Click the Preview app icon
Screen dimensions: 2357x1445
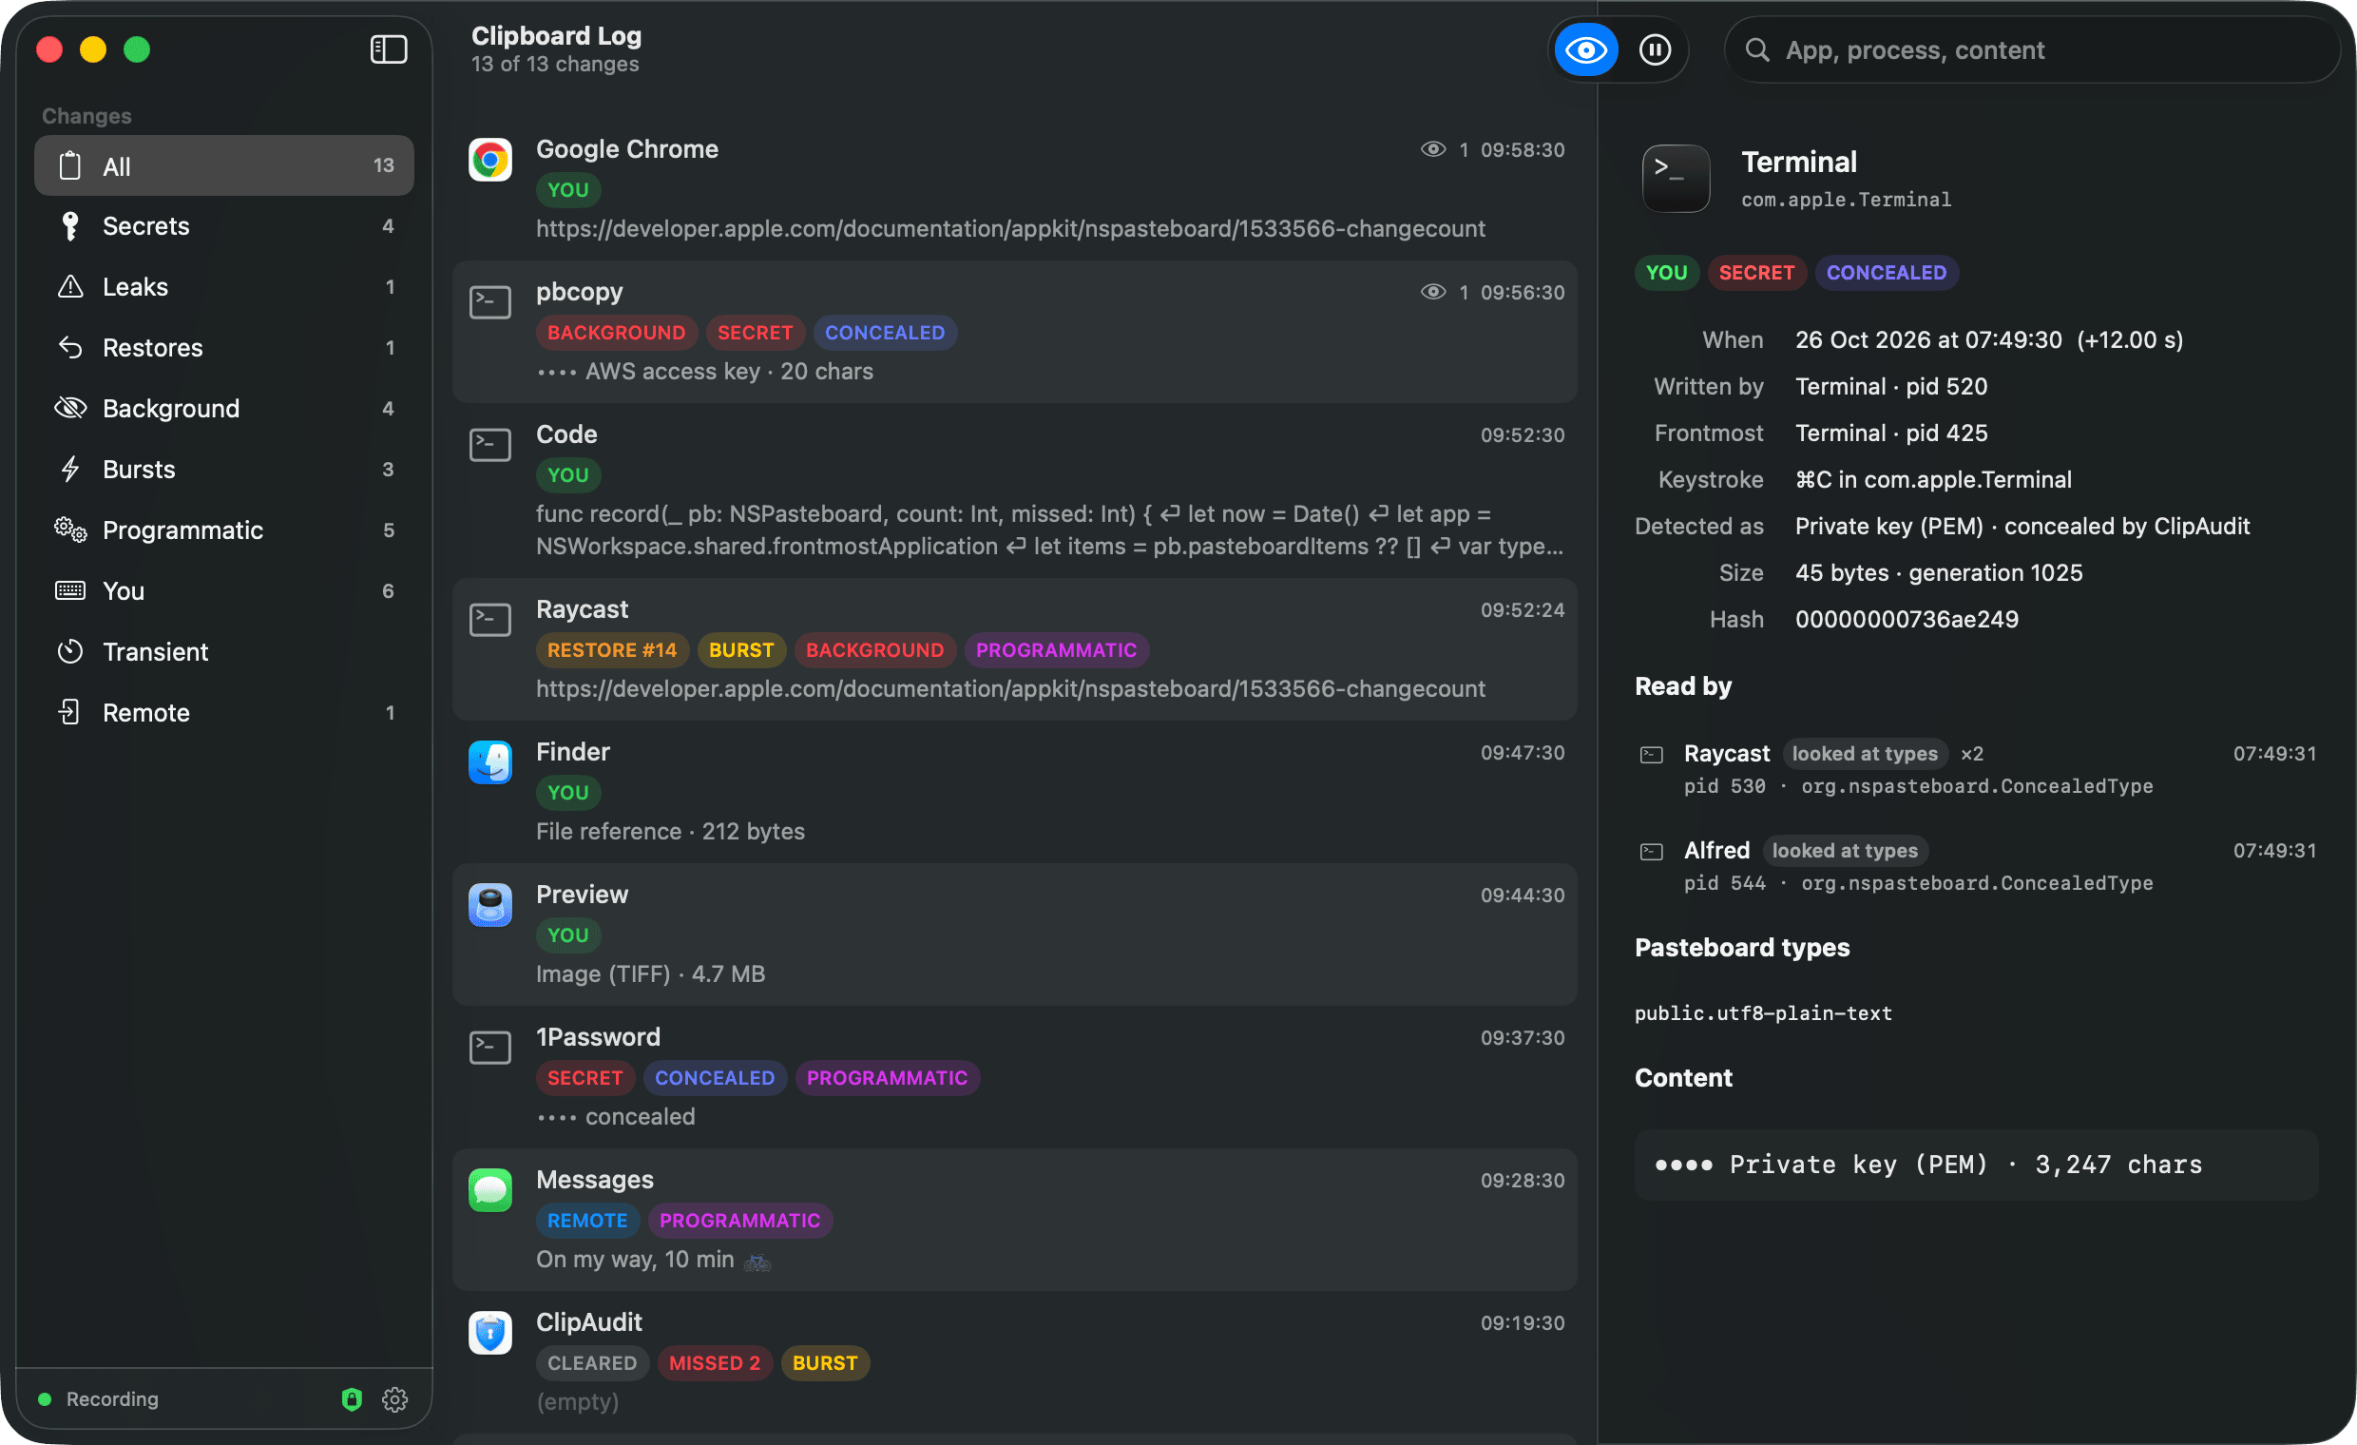click(x=489, y=905)
